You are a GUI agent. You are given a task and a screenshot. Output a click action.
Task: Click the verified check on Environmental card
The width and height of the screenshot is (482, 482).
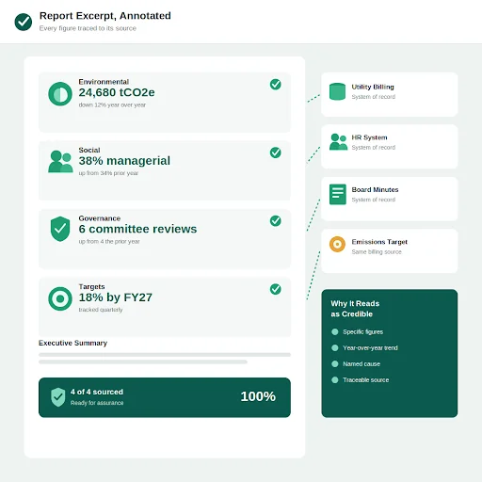[276, 85]
